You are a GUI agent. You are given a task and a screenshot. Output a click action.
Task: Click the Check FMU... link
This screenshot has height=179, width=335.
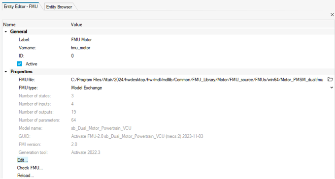[30, 168]
